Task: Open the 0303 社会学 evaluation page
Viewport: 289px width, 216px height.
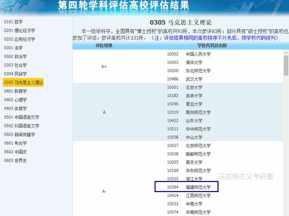Action: point(15,65)
